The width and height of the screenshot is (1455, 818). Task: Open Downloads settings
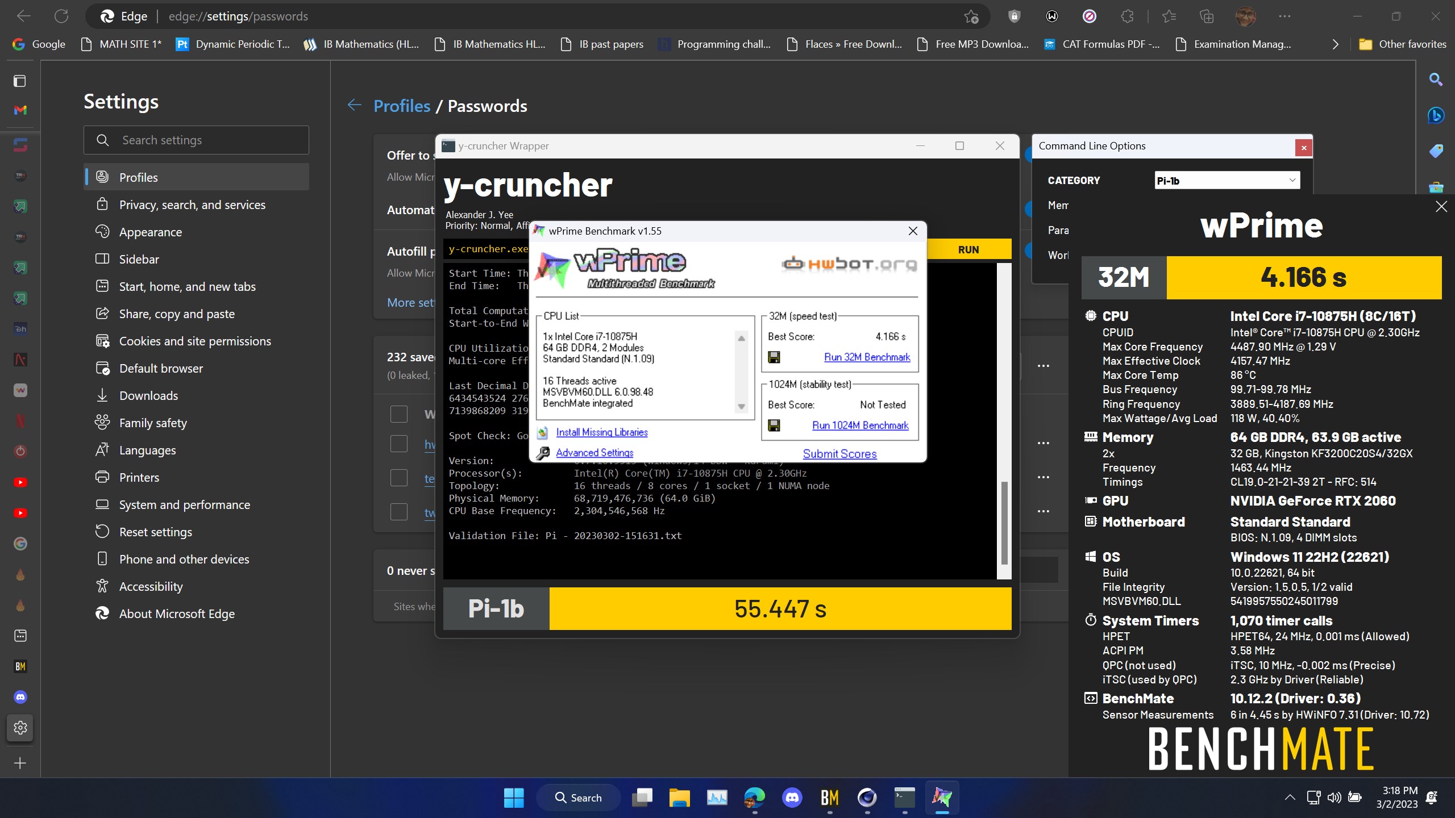[x=197, y=395]
